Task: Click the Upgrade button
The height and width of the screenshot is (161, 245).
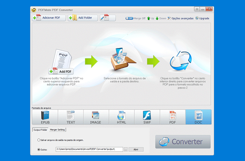Action: click(202, 19)
